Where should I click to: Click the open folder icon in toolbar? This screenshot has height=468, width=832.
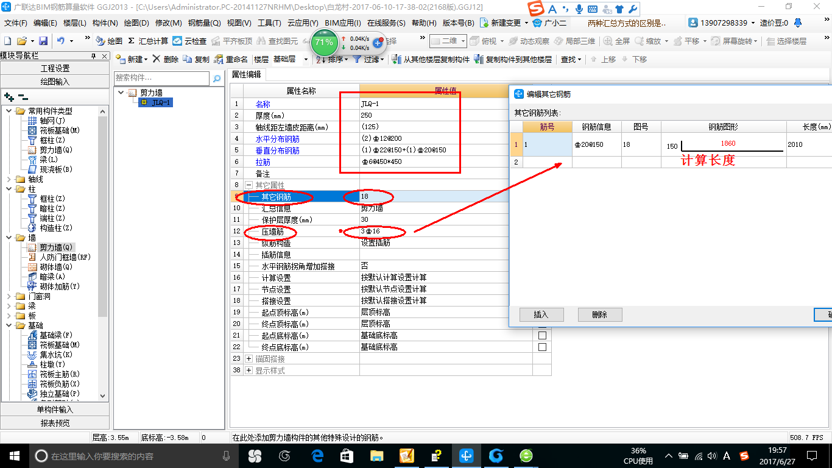[21, 41]
